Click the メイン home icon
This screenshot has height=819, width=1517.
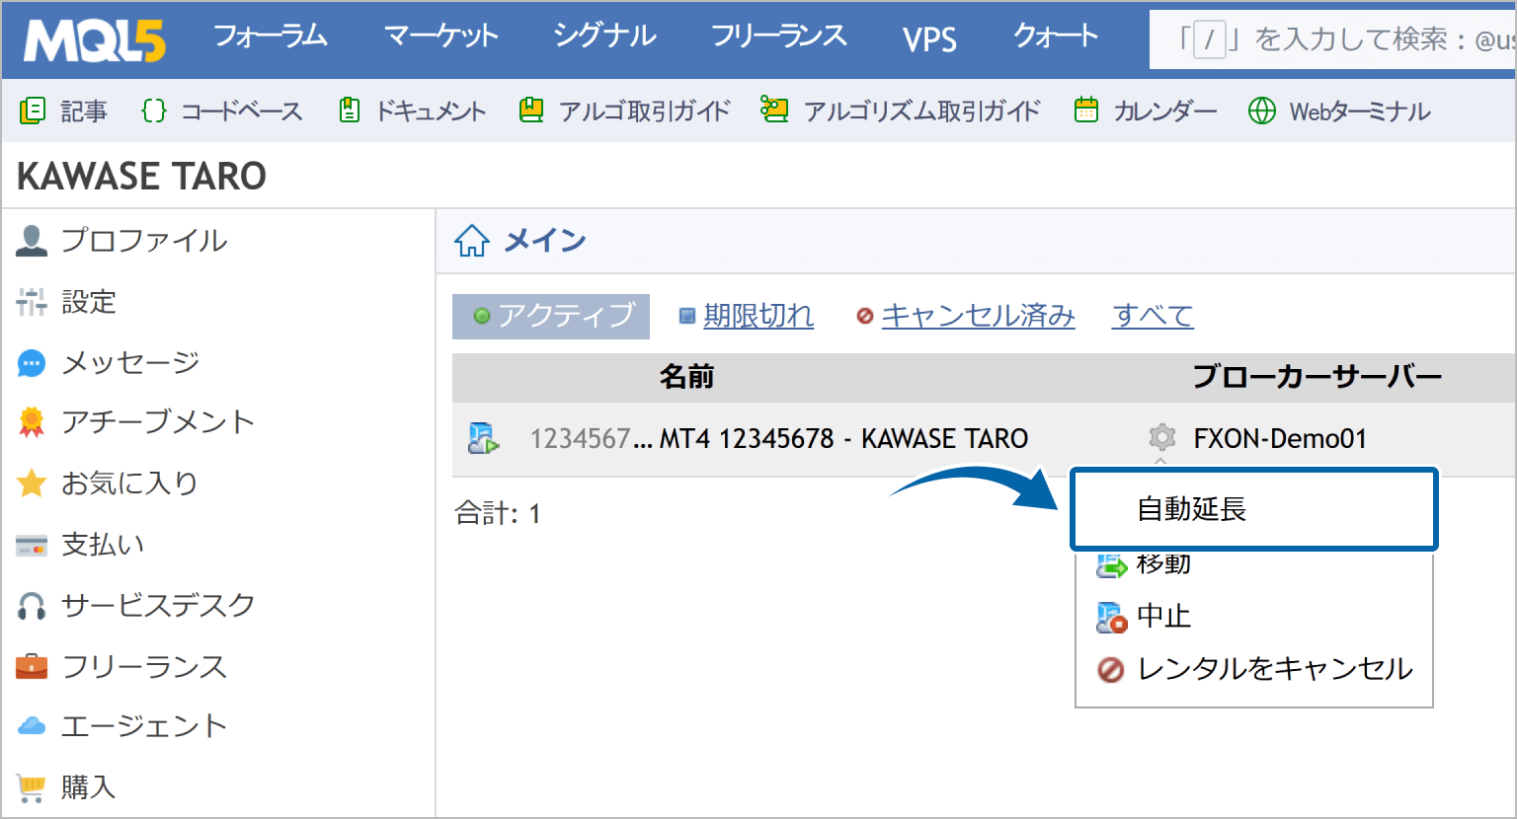[x=472, y=240]
